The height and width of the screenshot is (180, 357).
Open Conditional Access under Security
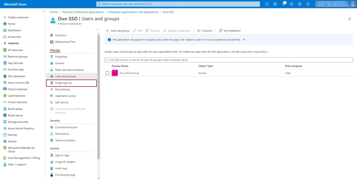pyautogui.click(x=66, y=127)
